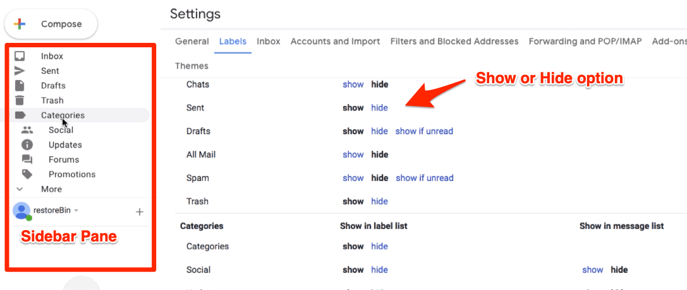Click show for Sent label

click(x=353, y=108)
